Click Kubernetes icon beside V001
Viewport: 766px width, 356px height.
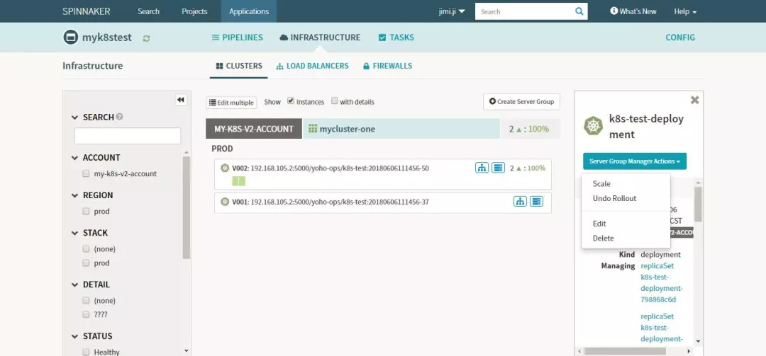(x=225, y=202)
